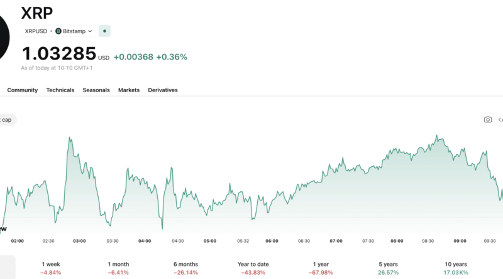
Task: Click the Bitstamp logo icon
Action: pos(58,31)
